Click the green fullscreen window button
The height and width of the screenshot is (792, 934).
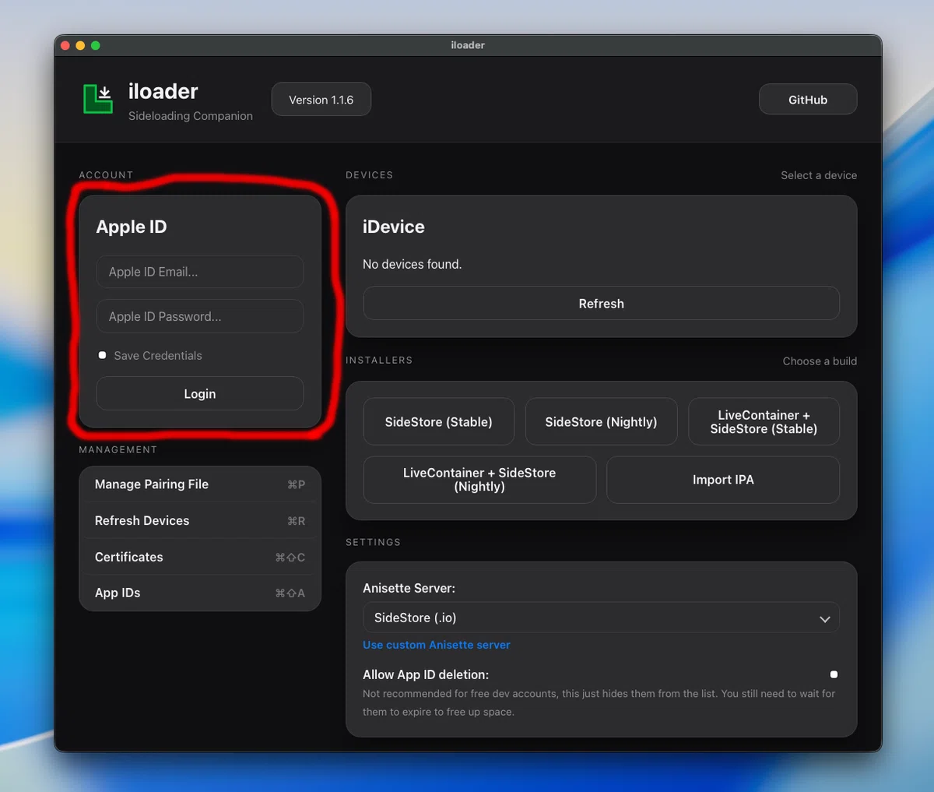[x=96, y=45]
